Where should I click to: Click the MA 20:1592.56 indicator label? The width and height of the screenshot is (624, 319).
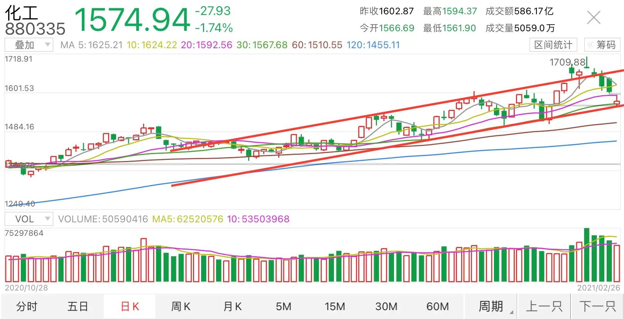[x=207, y=45]
